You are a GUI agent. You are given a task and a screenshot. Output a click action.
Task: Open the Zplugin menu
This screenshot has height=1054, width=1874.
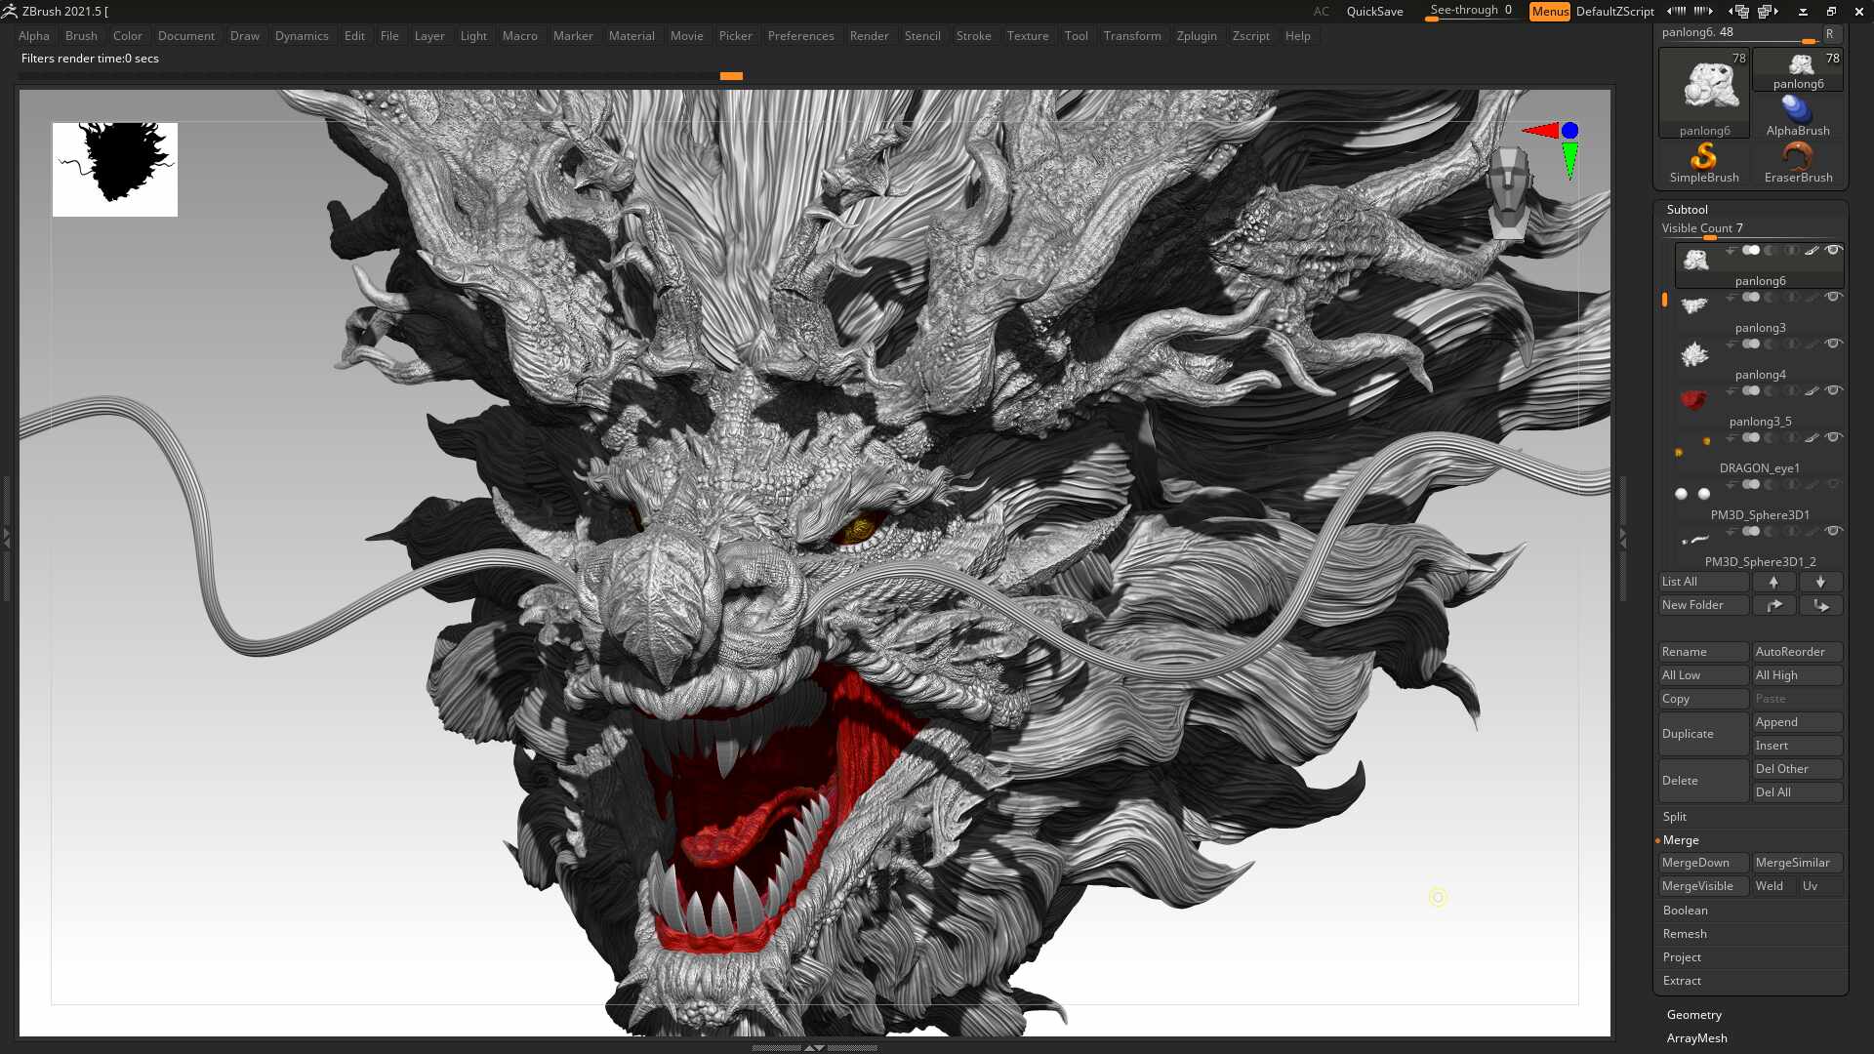(1196, 36)
